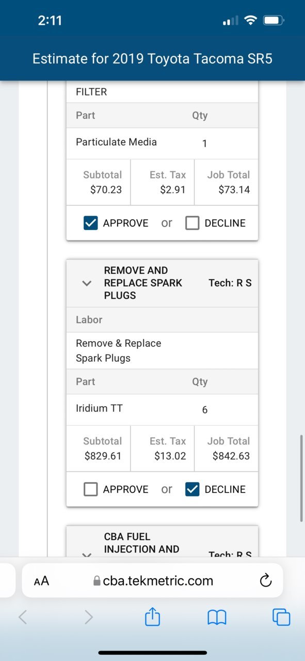
Task: Collapse Remove and Replace Spark Plugs section
Action: coord(87,283)
